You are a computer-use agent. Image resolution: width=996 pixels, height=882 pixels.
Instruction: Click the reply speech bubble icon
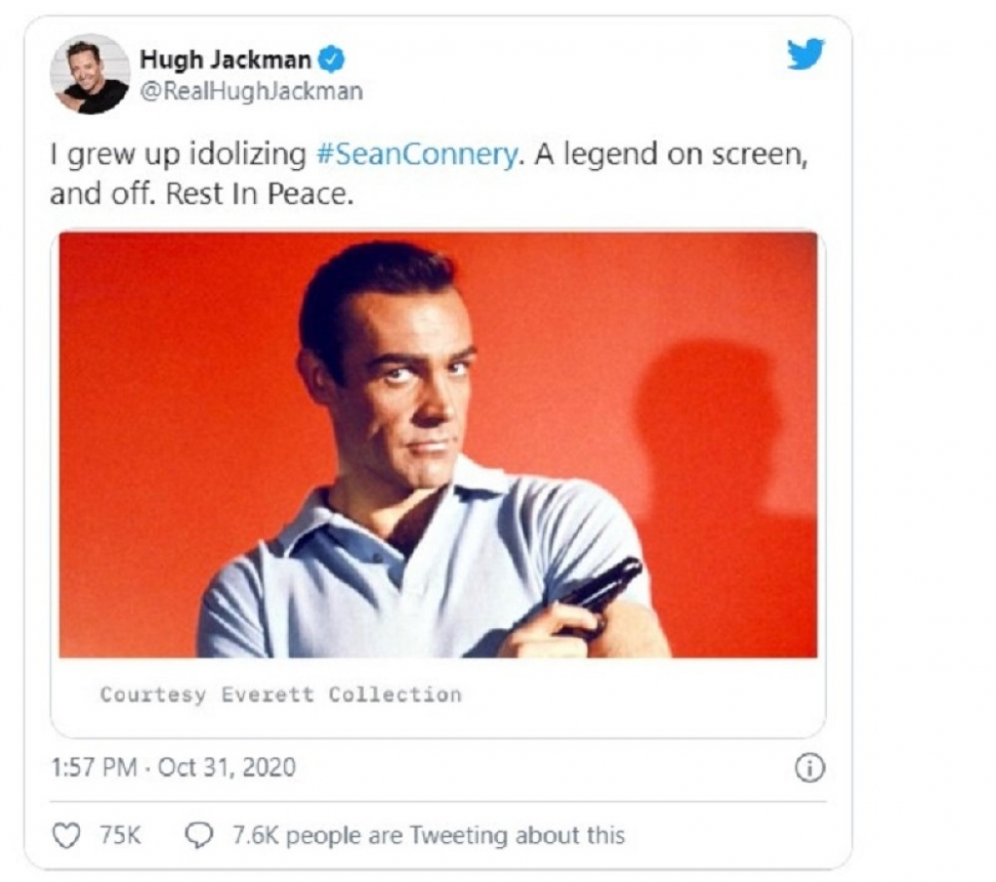pyautogui.click(x=198, y=835)
